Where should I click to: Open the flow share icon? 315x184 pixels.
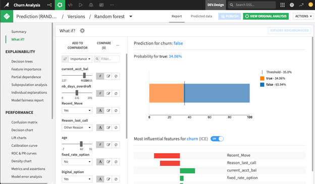(x=49, y=5)
